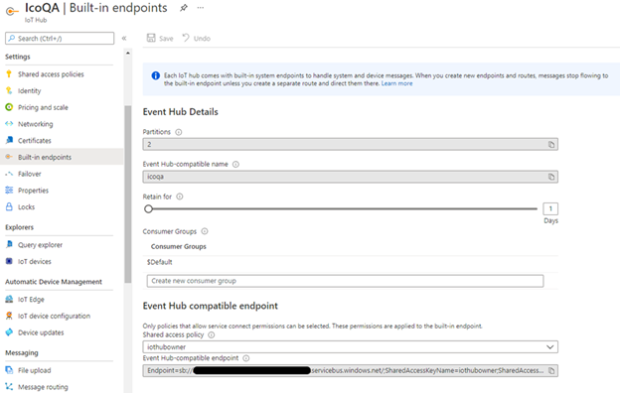
Task: Click the blue info icon in the banner
Action: point(156,75)
